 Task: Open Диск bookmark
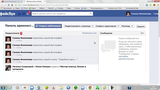84,8
